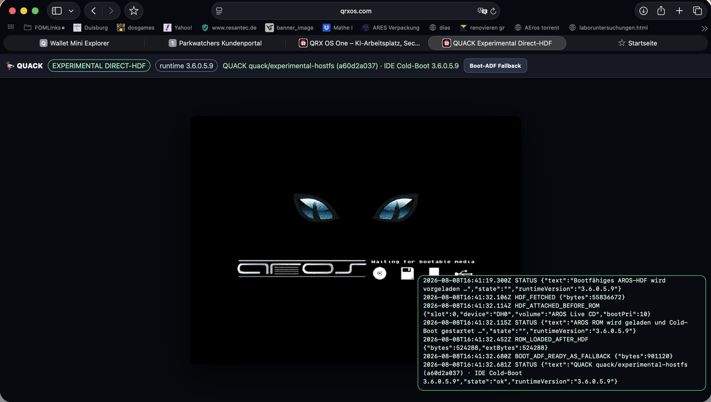This screenshot has height=402, width=711.
Task: Open the banner_image bookmark
Action: 289,28
